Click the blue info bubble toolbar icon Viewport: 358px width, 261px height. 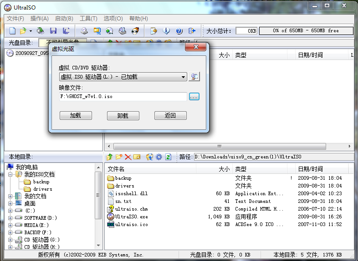click(166, 31)
